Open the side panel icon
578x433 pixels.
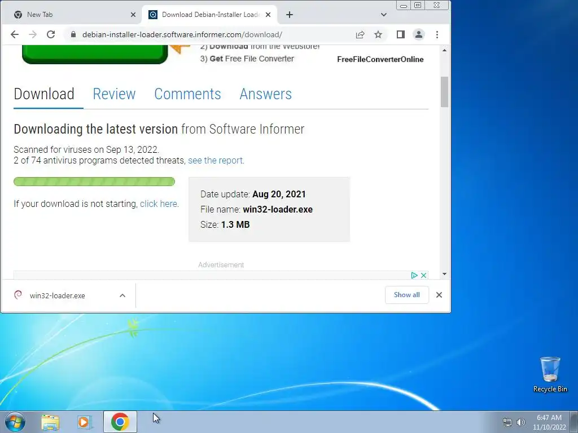[401, 34]
